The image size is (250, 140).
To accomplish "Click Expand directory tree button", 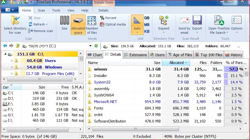I will click(x=164, y=24).
